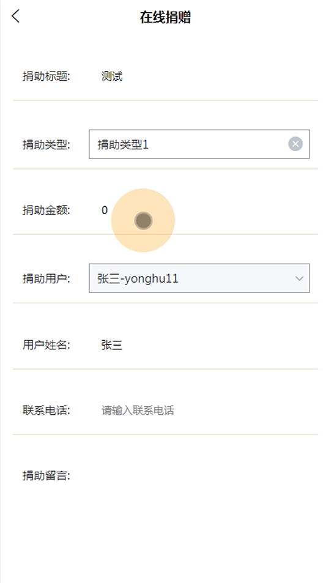Click the 捐助留言 label

(x=46, y=475)
